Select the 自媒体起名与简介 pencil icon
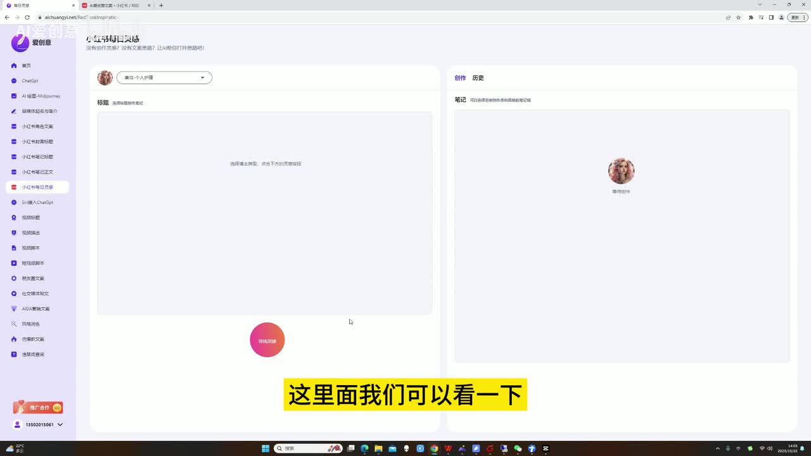This screenshot has height=456, width=811. (14, 111)
